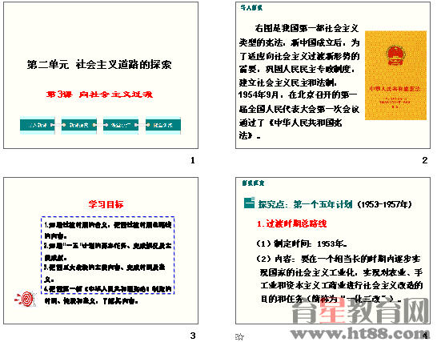Click the red heading 1.过渡时期总路线
This screenshot has height=342, width=441.
tap(292, 223)
